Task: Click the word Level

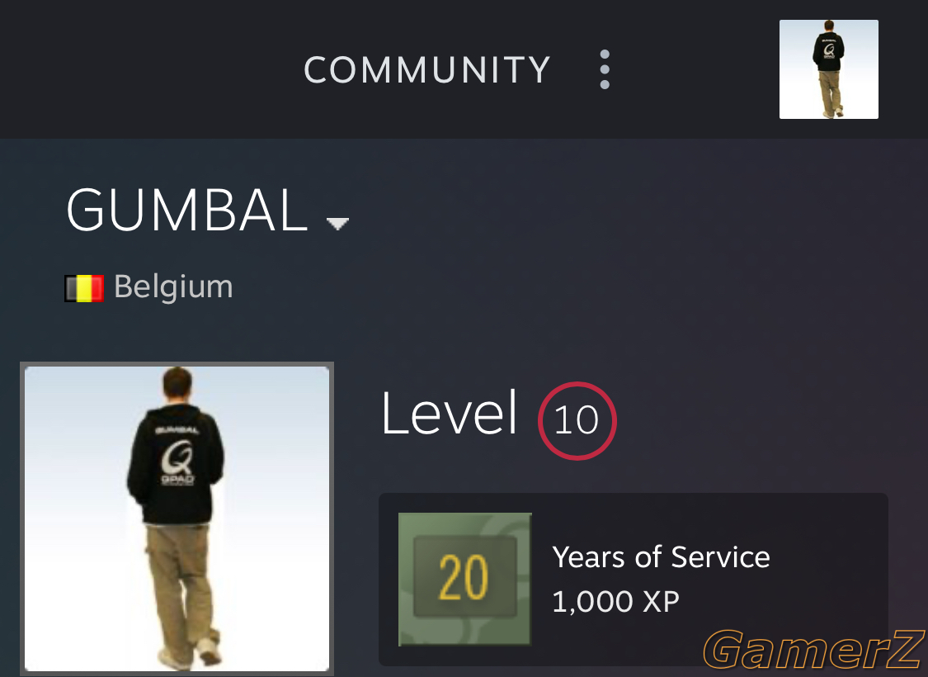Action: (x=450, y=413)
